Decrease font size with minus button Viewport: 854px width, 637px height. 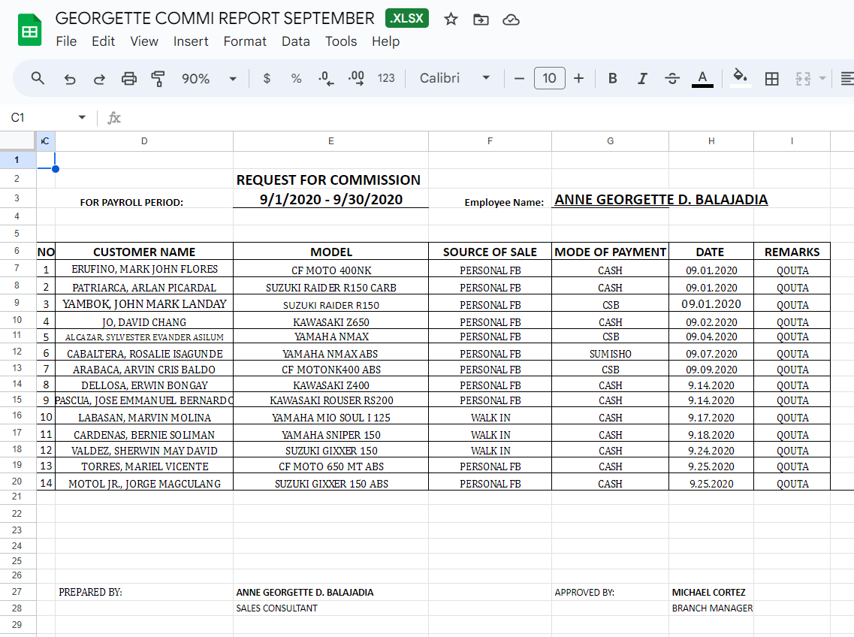(x=519, y=78)
